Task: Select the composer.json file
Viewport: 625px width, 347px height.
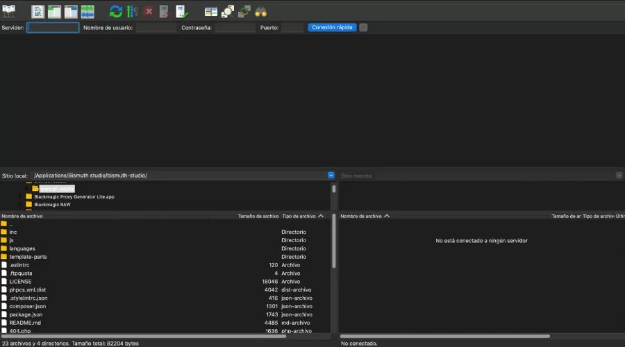Action: tap(28, 306)
